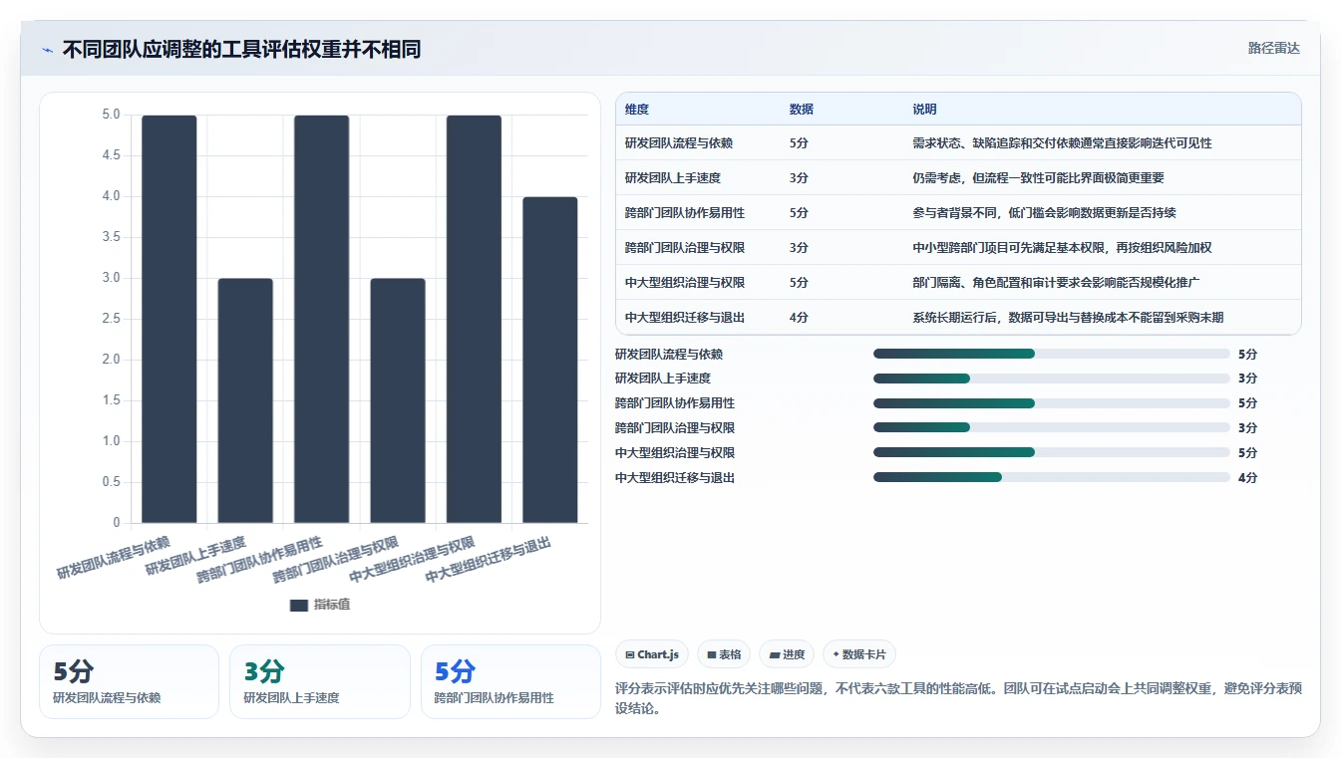
Task: Click the 研发团队流程与依赖 progress bar
Action: click(x=1052, y=354)
